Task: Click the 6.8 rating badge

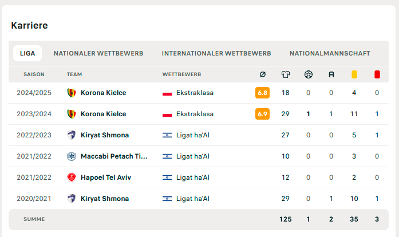Action: (262, 93)
